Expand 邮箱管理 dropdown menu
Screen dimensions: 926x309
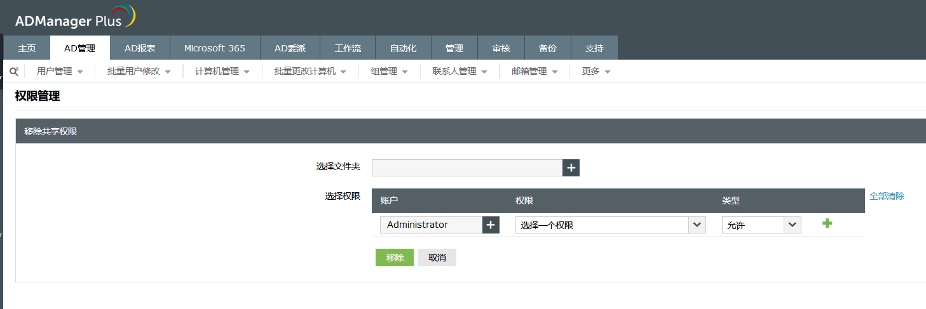[x=534, y=72]
